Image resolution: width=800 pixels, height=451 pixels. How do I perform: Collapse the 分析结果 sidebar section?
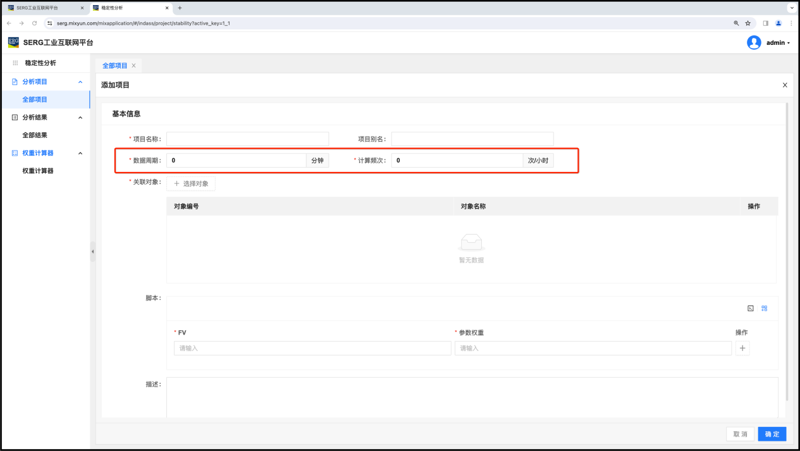pos(80,117)
